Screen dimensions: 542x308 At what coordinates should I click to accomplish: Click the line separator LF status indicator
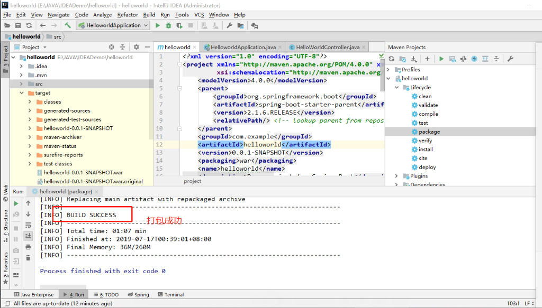point(529,304)
